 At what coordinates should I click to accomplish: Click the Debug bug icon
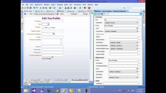85,8
